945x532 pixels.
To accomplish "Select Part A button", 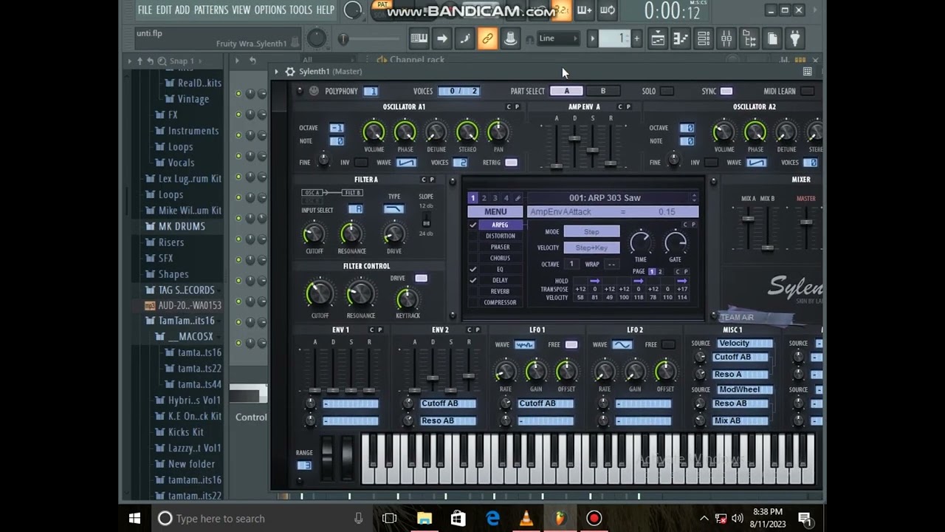I will (566, 91).
